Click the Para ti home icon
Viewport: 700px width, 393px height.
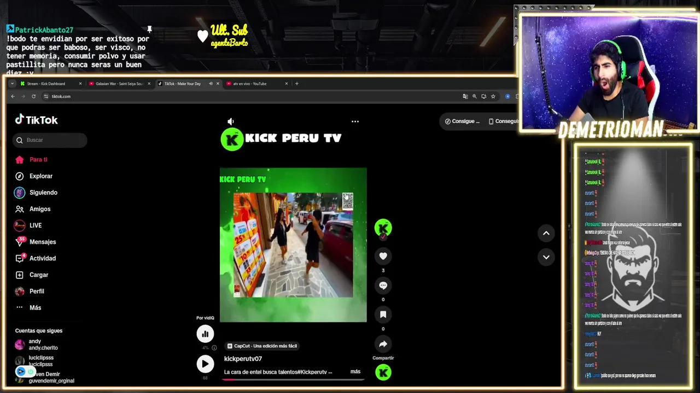tap(20, 159)
